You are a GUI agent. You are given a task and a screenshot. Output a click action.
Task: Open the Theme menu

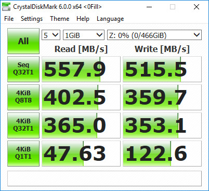(60, 19)
